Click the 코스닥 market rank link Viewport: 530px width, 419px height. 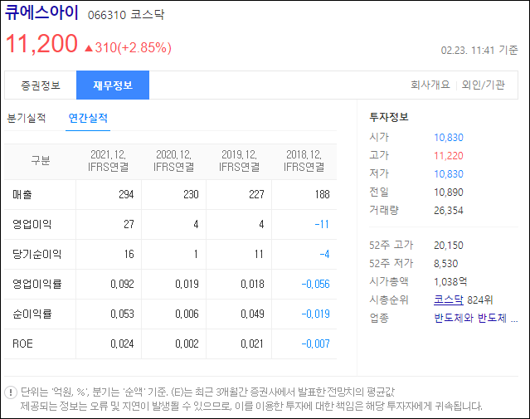click(448, 300)
